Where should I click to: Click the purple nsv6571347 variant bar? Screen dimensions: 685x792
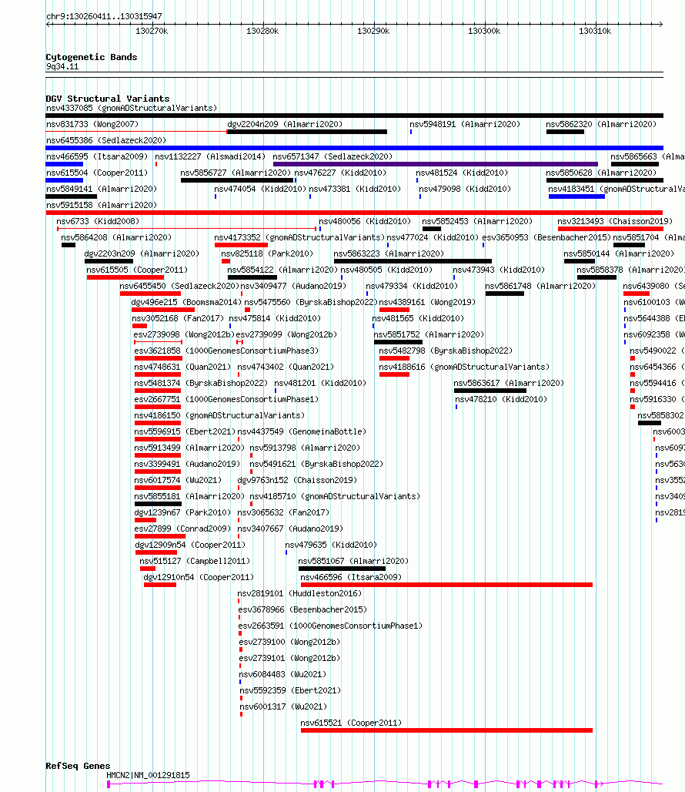[x=436, y=164]
